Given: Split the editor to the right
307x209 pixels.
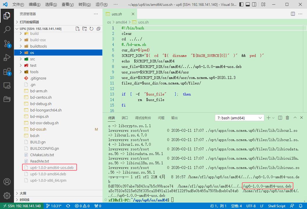Looking at the screenshot, I should [293, 14].
